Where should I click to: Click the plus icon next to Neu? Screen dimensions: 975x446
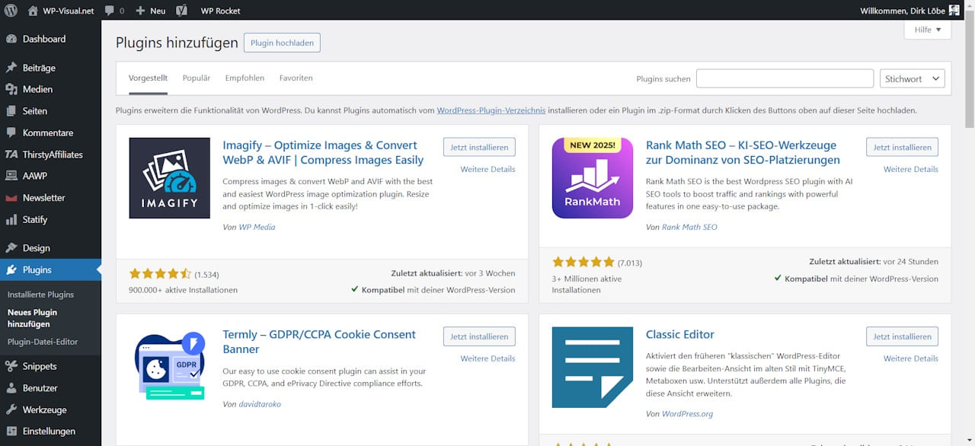(x=140, y=11)
